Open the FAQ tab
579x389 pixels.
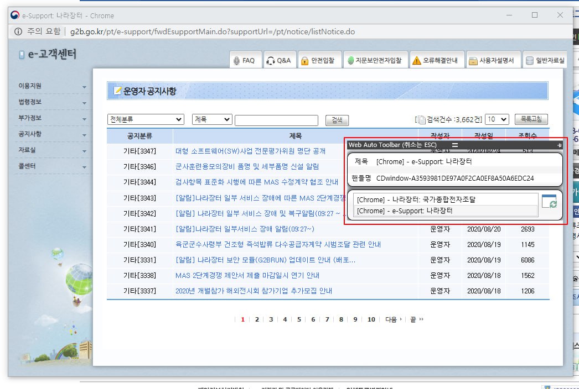pyautogui.click(x=246, y=60)
